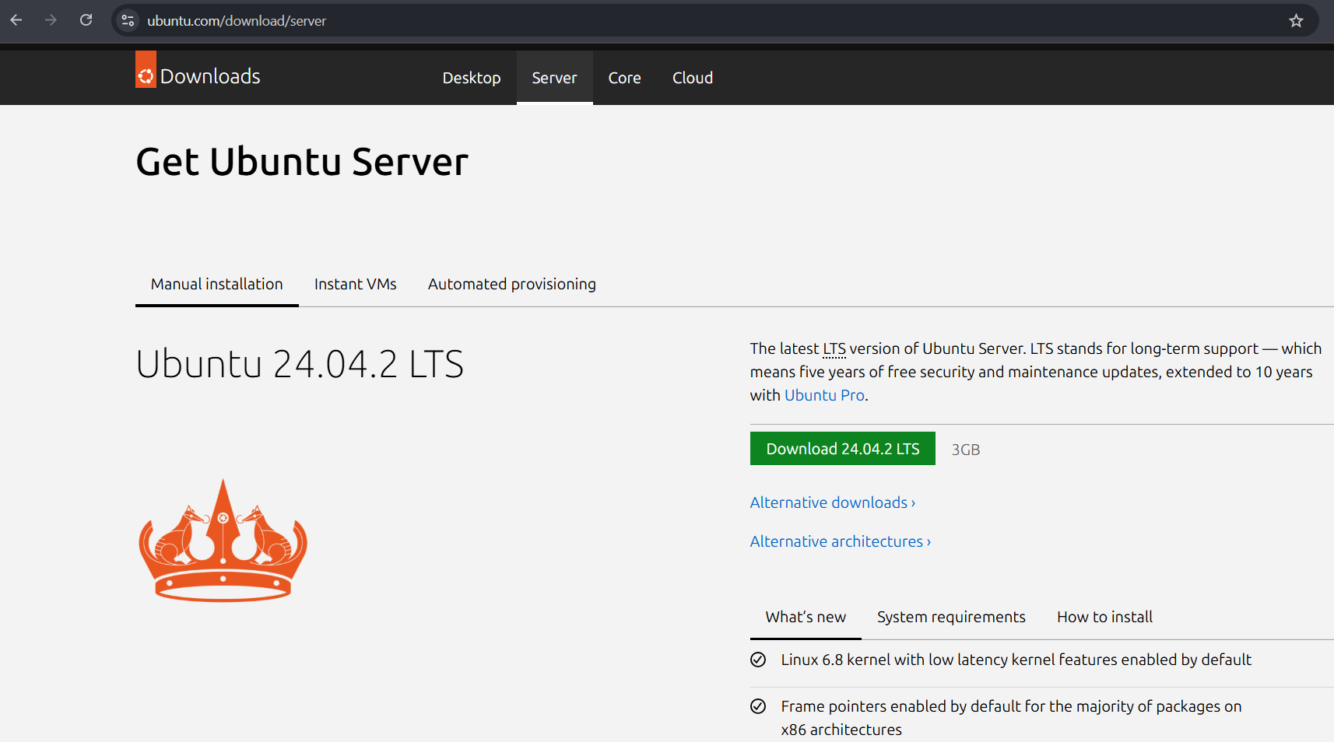This screenshot has height=742, width=1334.
Task: Switch to System requirements tab
Action: click(x=951, y=617)
